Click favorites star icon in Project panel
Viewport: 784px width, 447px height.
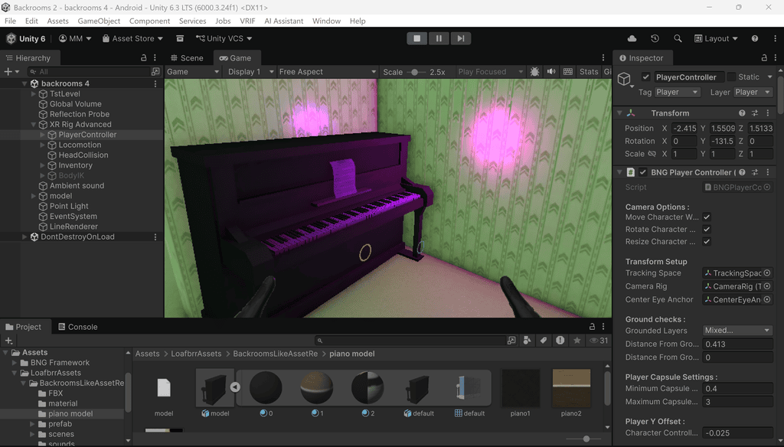click(x=577, y=341)
